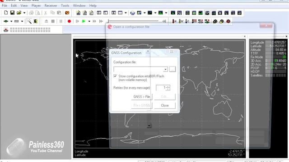
Task: Open the View menu
Action: (24, 5)
